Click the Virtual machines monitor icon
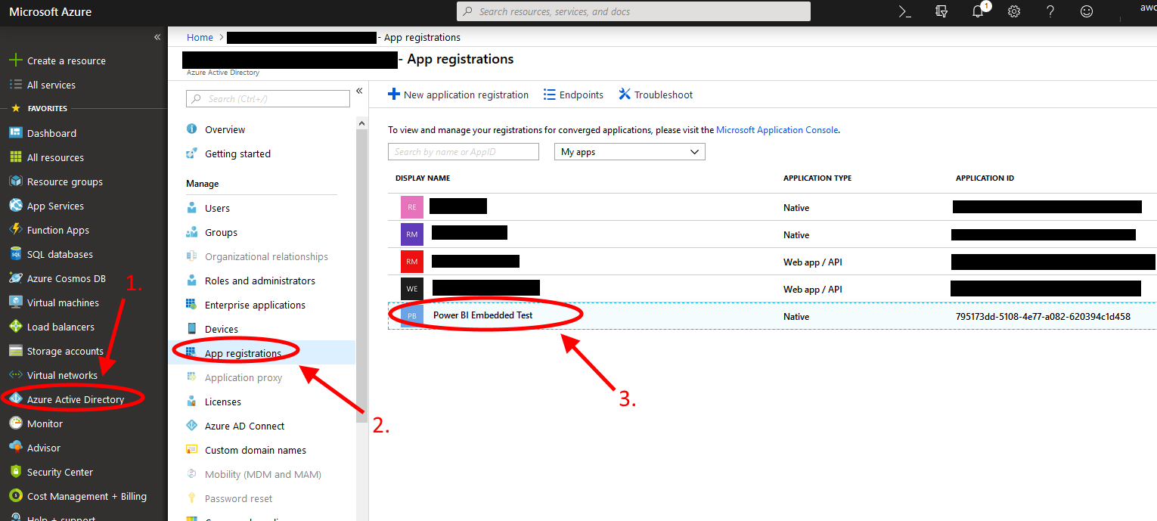The height and width of the screenshot is (521, 1157). point(15,302)
